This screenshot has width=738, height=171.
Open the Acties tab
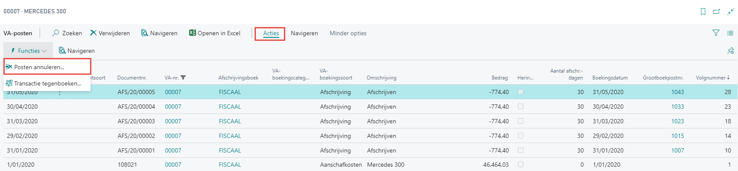tap(271, 33)
